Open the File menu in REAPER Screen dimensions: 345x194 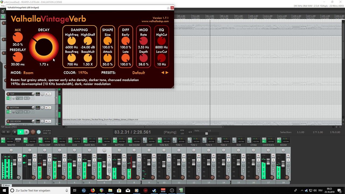coord(3,6)
